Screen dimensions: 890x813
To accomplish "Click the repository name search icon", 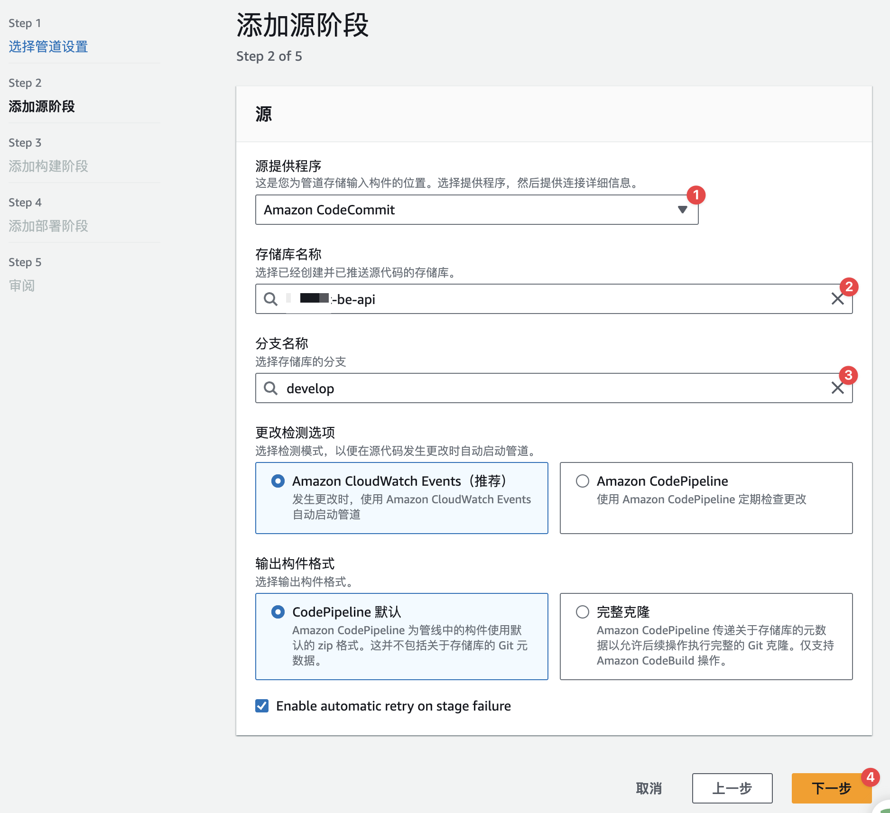I will (270, 299).
